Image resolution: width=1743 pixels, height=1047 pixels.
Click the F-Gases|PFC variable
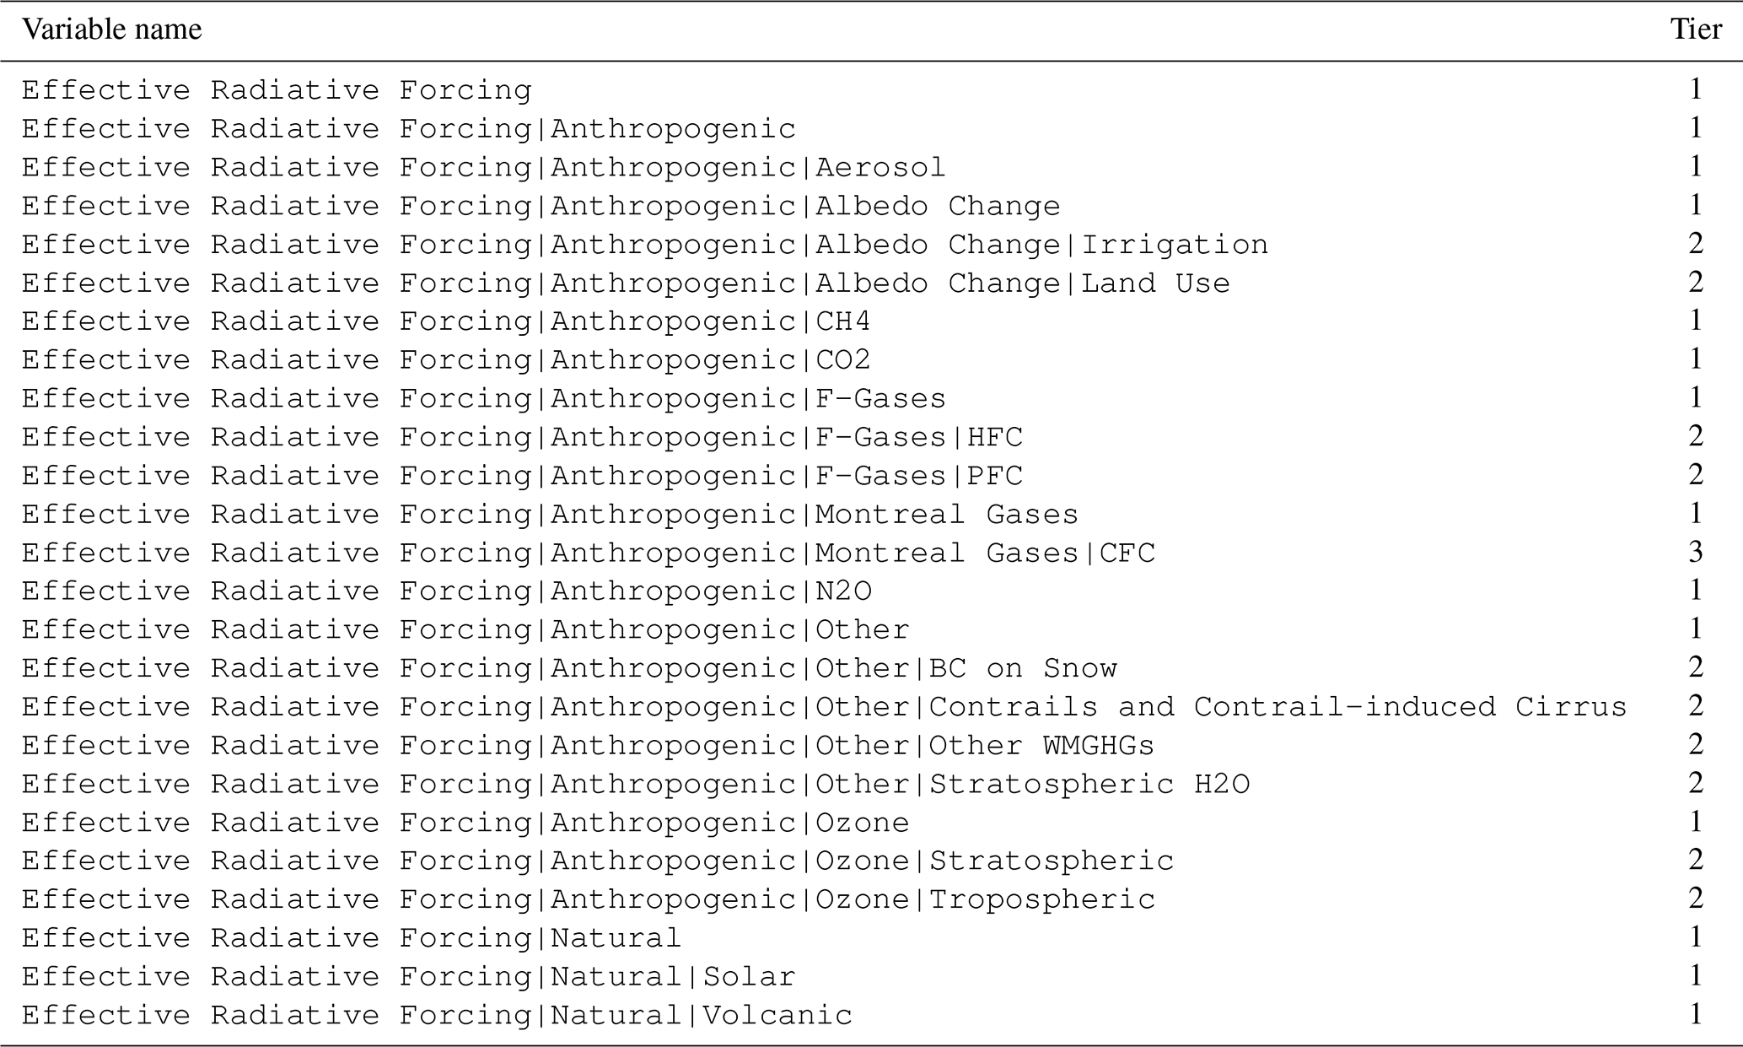tap(522, 476)
